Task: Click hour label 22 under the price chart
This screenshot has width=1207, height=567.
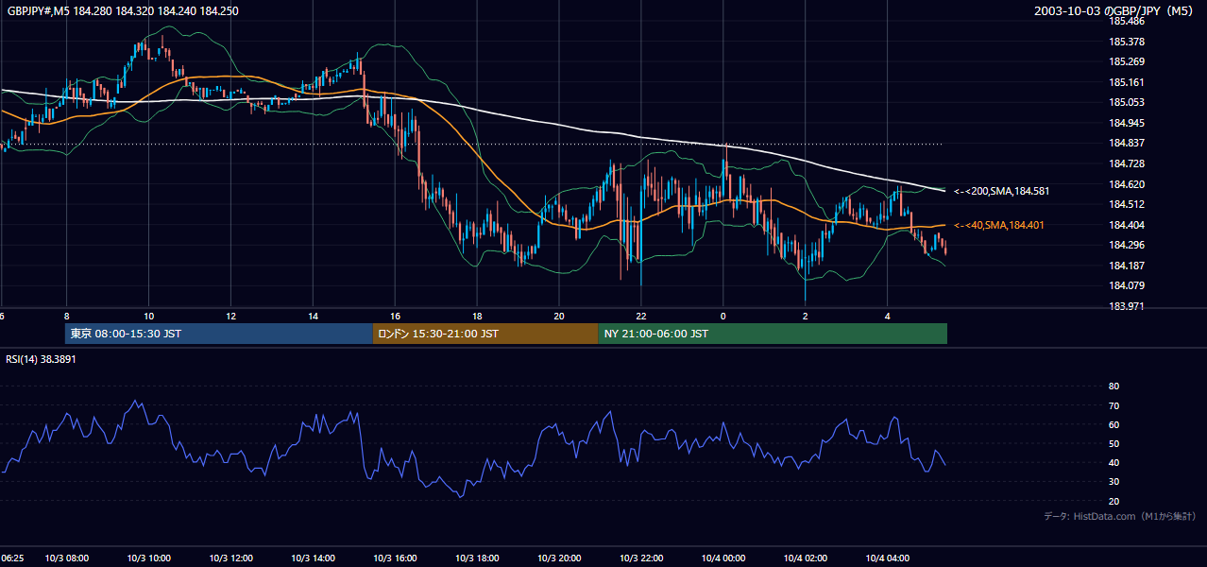Action: [x=641, y=316]
